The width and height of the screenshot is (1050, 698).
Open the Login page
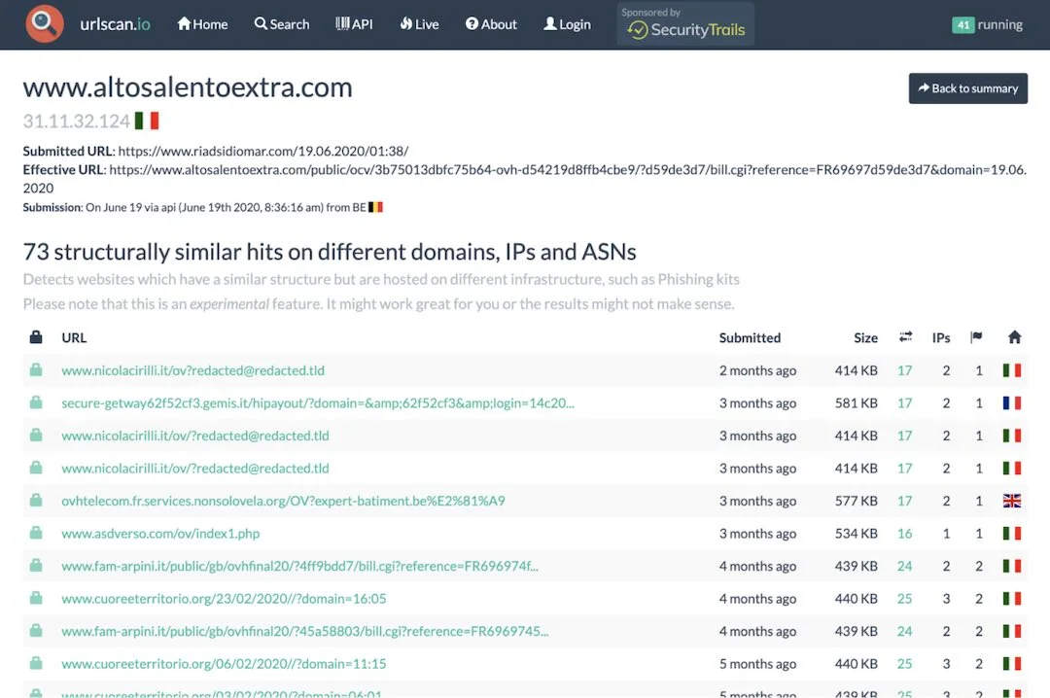coord(567,24)
